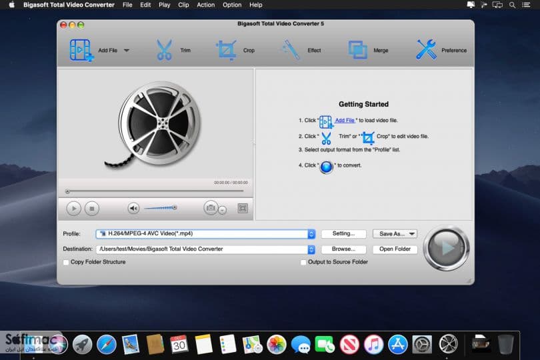This screenshot has height=360, width=540.
Task: Click crop icon in Getting Started
Action: (x=368, y=138)
